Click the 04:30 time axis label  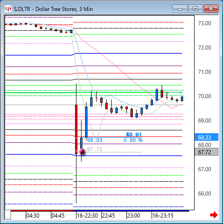tap(33, 216)
